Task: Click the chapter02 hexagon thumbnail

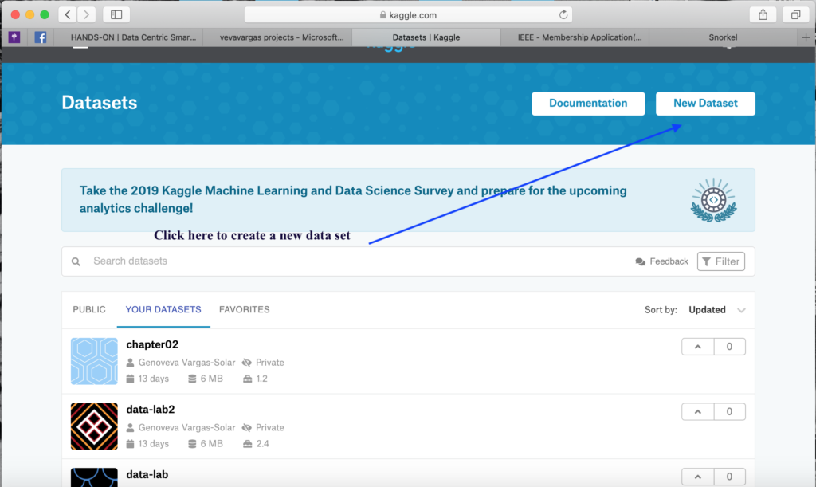Action: point(94,361)
